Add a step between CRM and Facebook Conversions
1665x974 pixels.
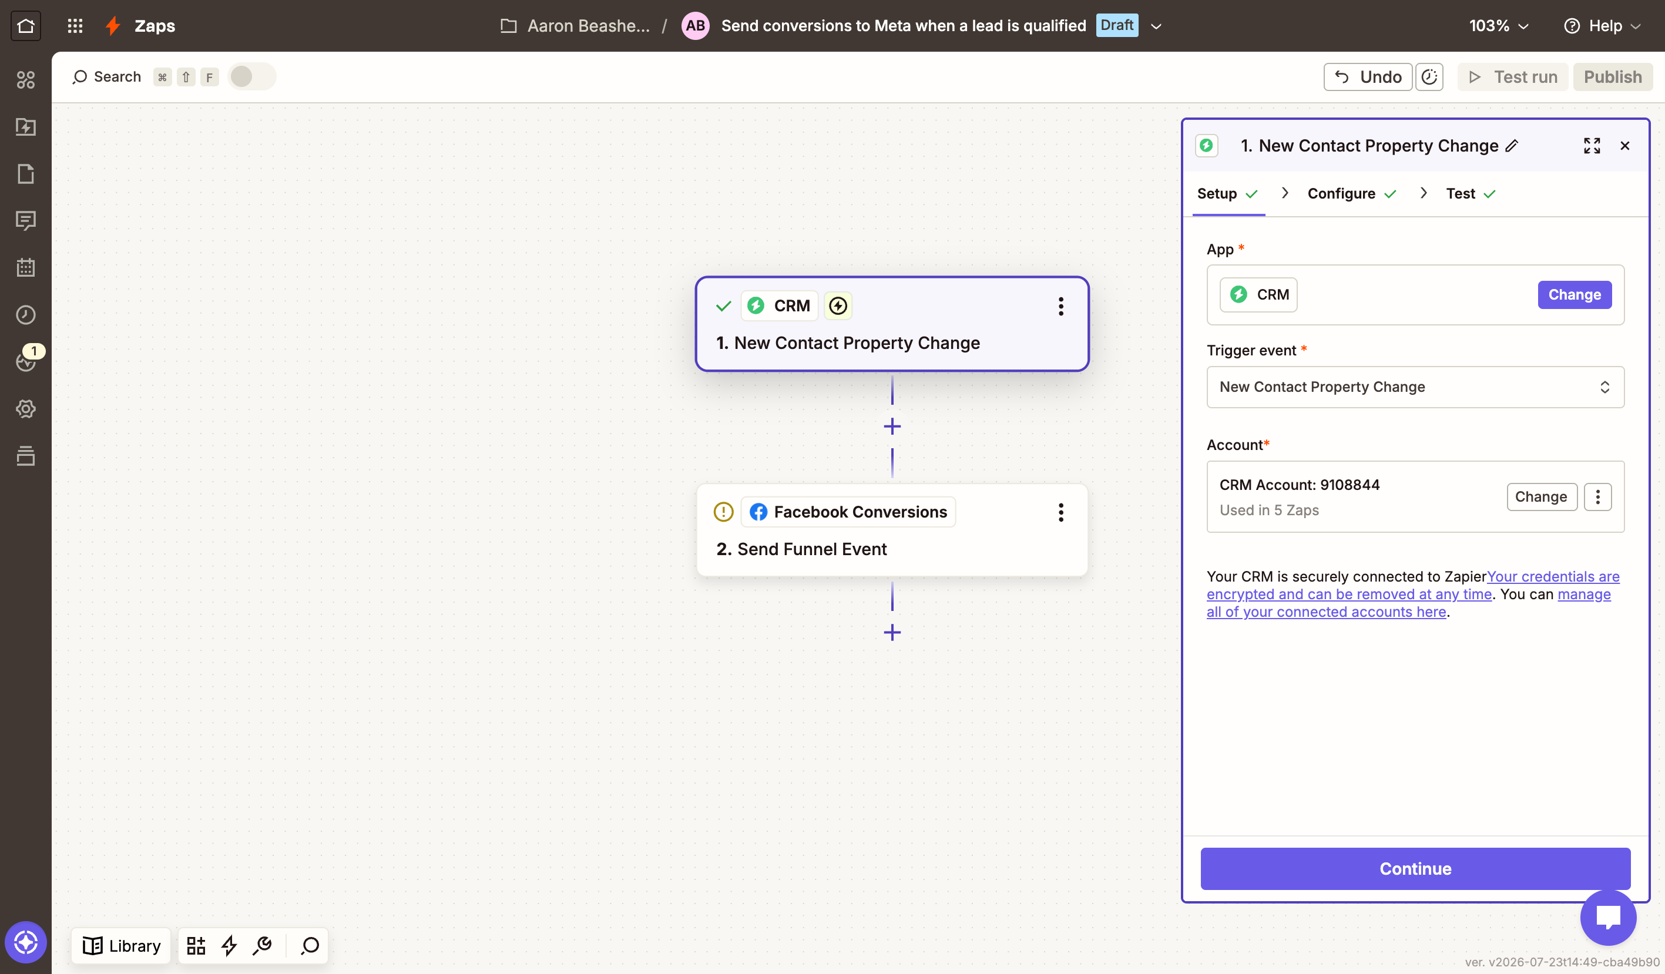point(892,426)
